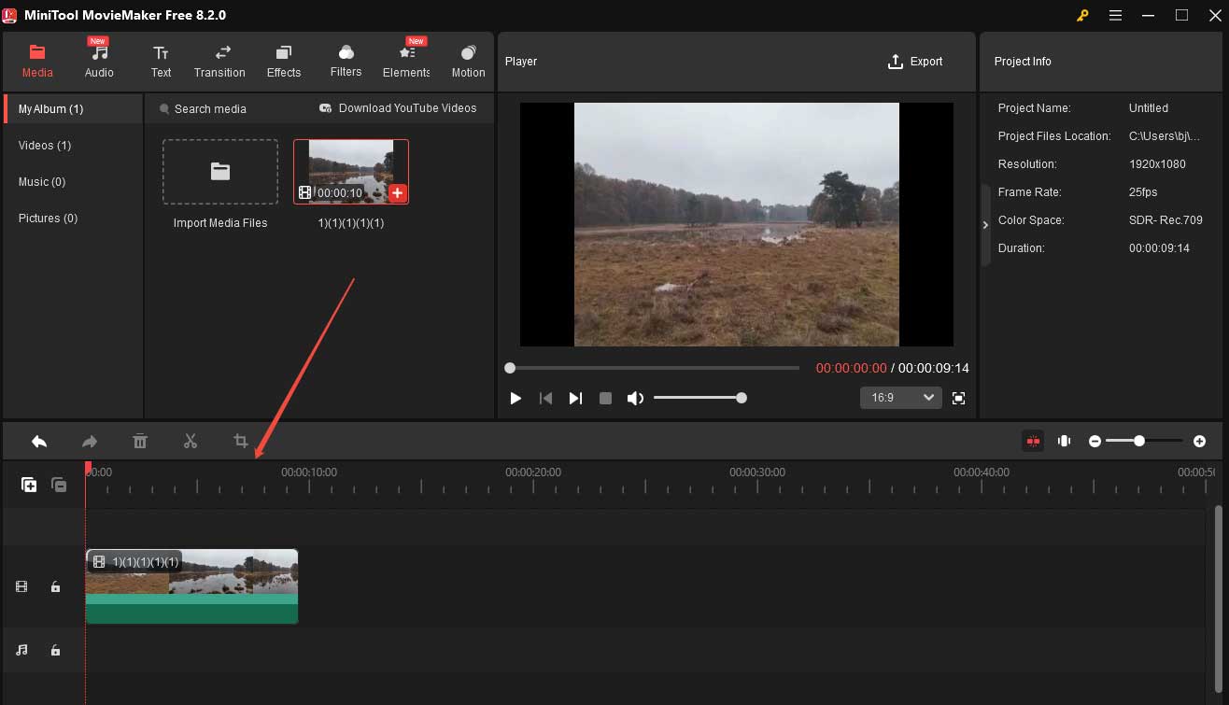This screenshot has height=705, width=1229.
Task: Zoom out timeline with minus button
Action: [1095, 441]
